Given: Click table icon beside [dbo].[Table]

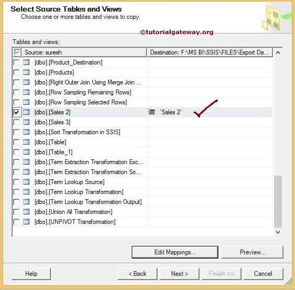Looking at the screenshot, I should tap(26, 142).
